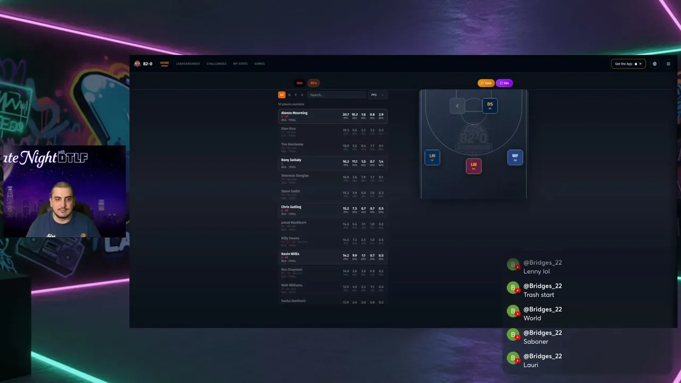This screenshot has width=681, height=383.
Task: Reroll the team with the orange TEAM button
Action: click(x=486, y=83)
